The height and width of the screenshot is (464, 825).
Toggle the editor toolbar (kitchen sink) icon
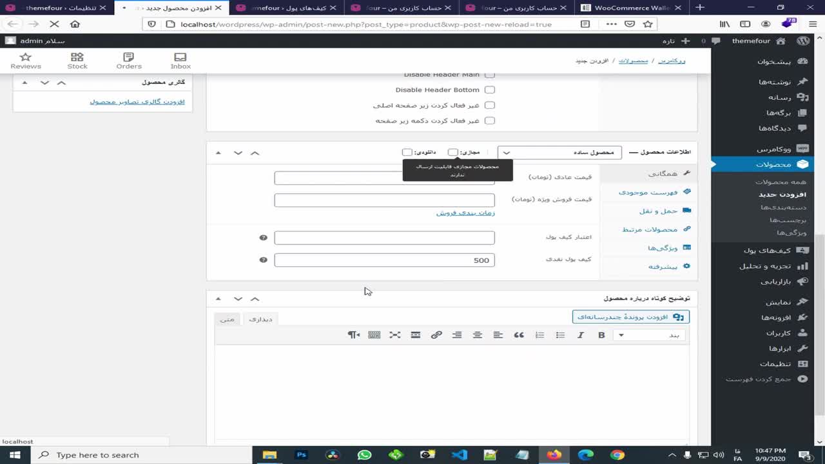tap(374, 335)
